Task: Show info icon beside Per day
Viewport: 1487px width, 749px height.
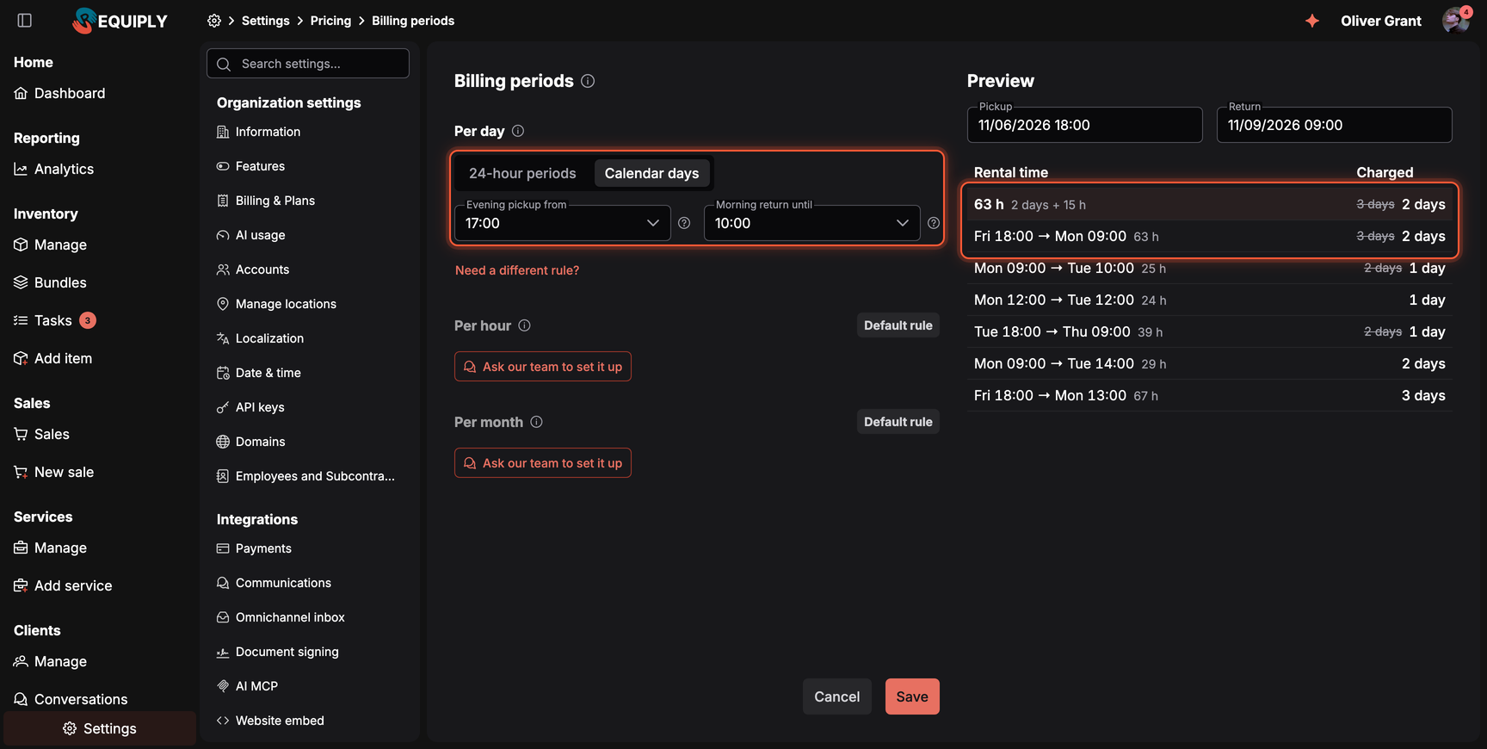Action: [518, 131]
